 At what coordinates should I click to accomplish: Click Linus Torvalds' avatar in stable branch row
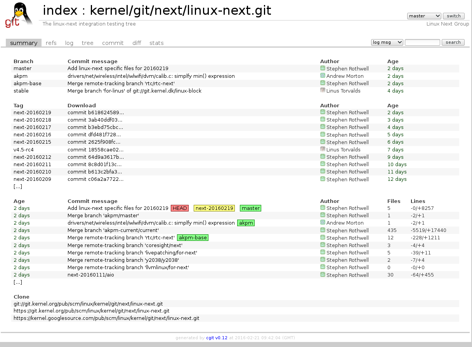click(323, 90)
